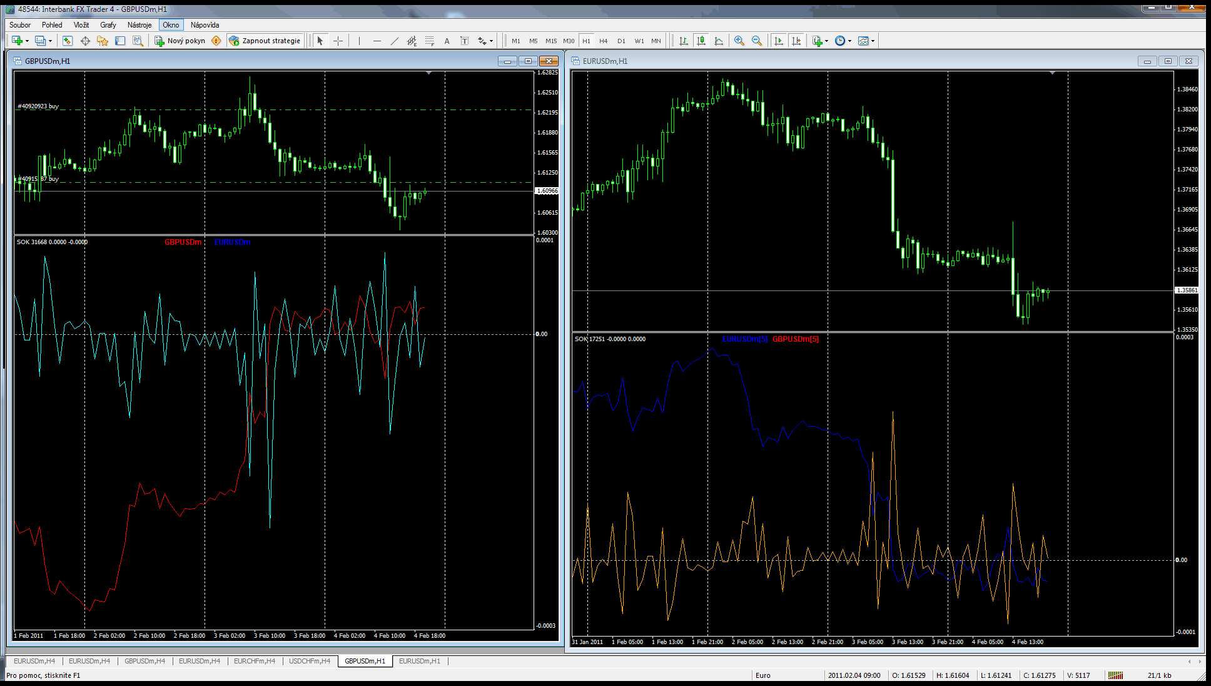Viewport: 1211px width, 686px height.
Task: Switch to M30 timeframe
Action: [x=568, y=41]
